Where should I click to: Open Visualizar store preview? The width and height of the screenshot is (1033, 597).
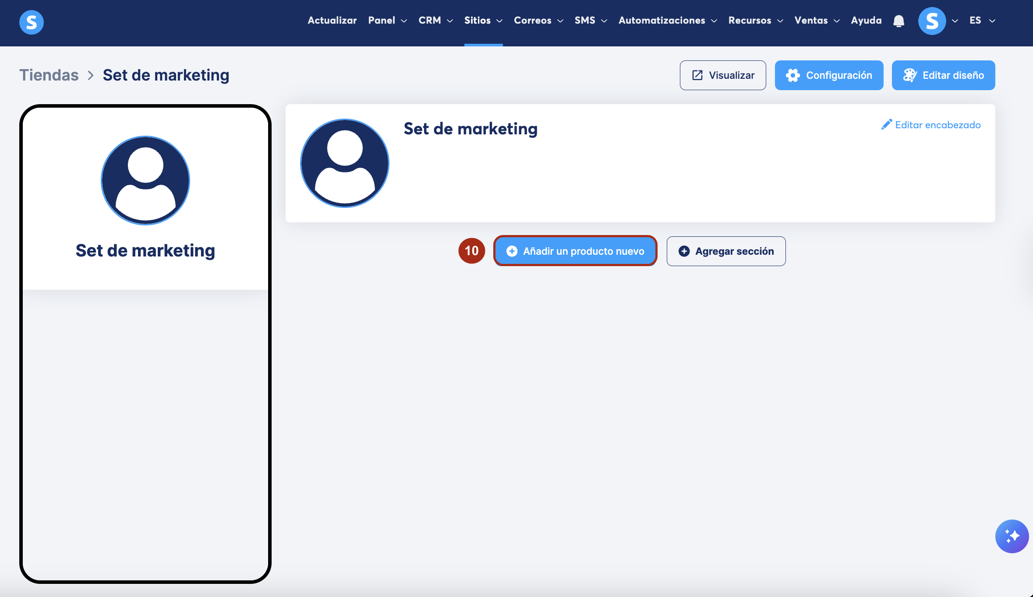tap(723, 75)
